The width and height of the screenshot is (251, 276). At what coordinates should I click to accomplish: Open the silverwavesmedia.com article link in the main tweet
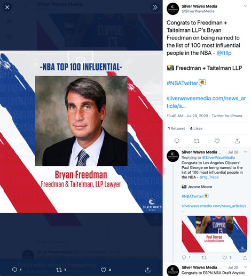coord(206,102)
